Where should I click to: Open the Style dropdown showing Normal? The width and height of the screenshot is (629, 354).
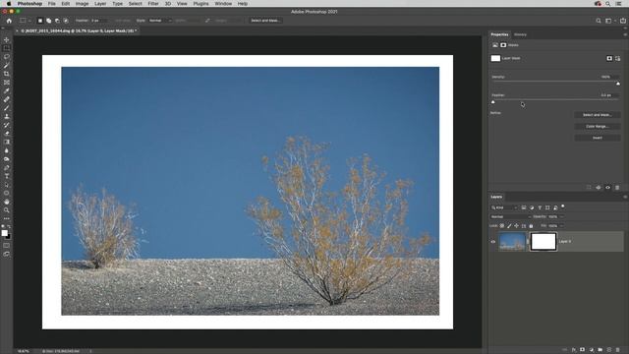pyautogui.click(x=160, y=21)
